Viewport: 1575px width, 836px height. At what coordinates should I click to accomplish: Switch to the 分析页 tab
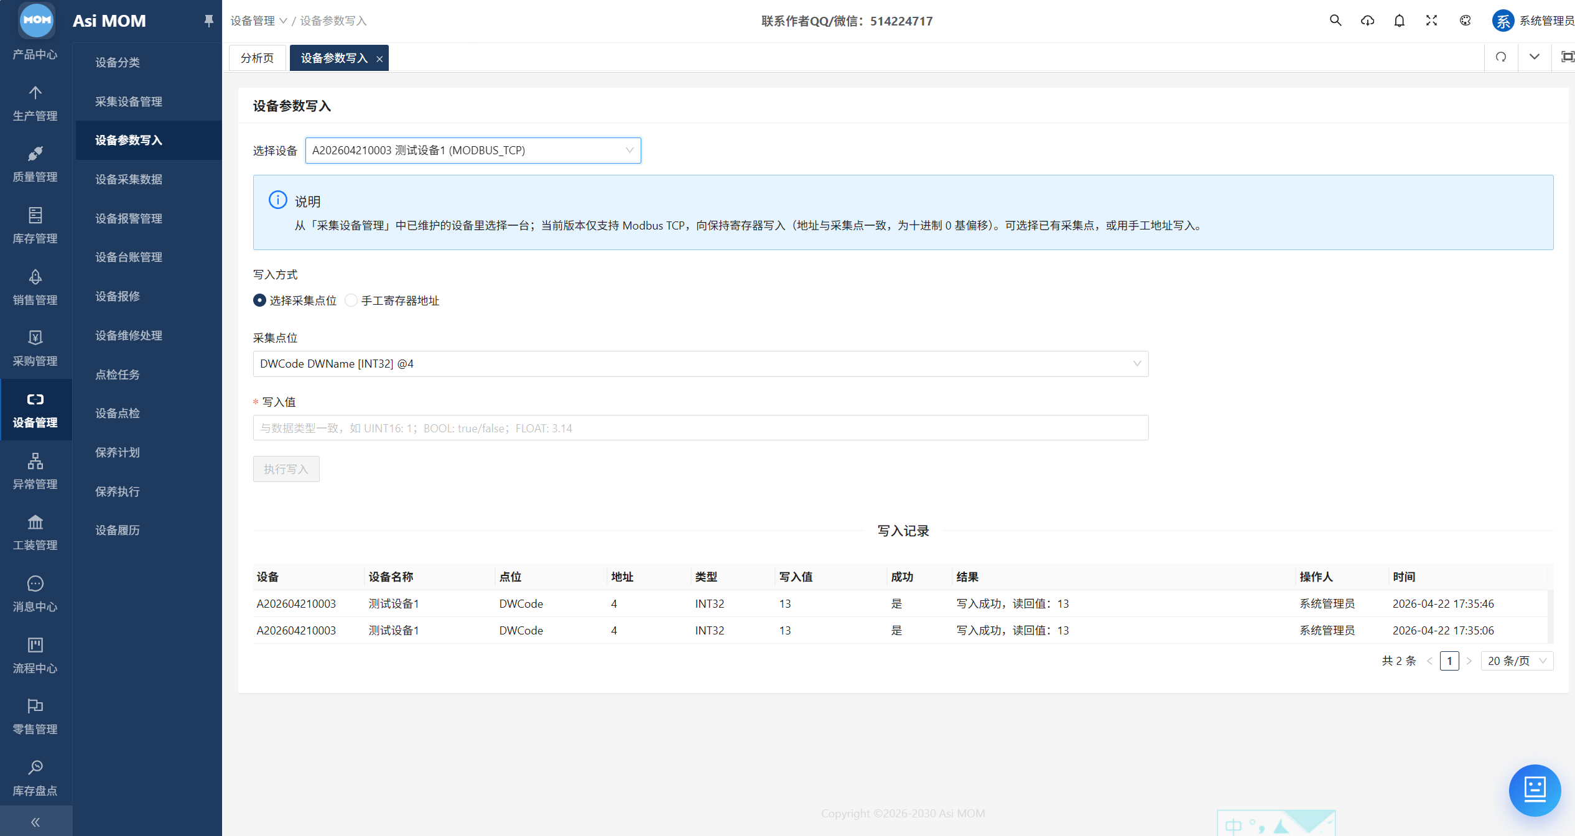258,58
